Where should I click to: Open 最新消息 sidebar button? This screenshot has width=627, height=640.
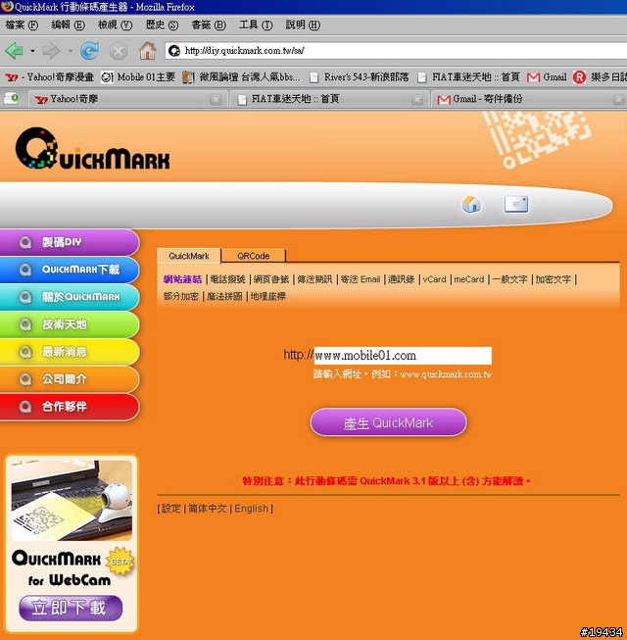tap(70, 352)
